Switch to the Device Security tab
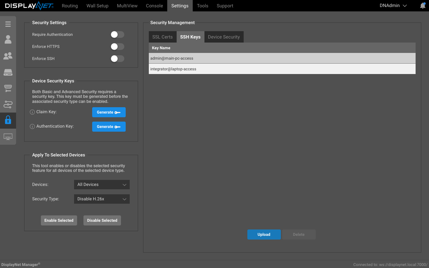This screenshot has width=429, height=268. pyautogui.click(x=224, y=37)
